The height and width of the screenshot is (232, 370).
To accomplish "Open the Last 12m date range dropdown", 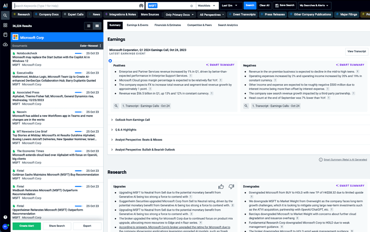I will 231,6.
